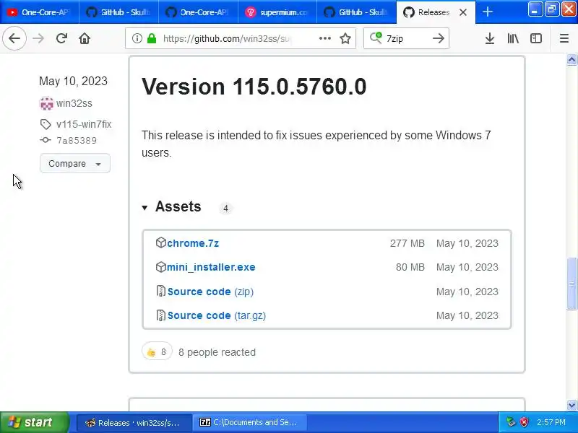Click the win32ss avatar image

pyautogui.click(x=46, y=103)
